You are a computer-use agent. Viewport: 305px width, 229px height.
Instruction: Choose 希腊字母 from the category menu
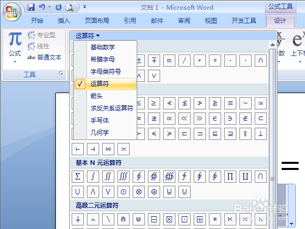(x=105, y=59)
